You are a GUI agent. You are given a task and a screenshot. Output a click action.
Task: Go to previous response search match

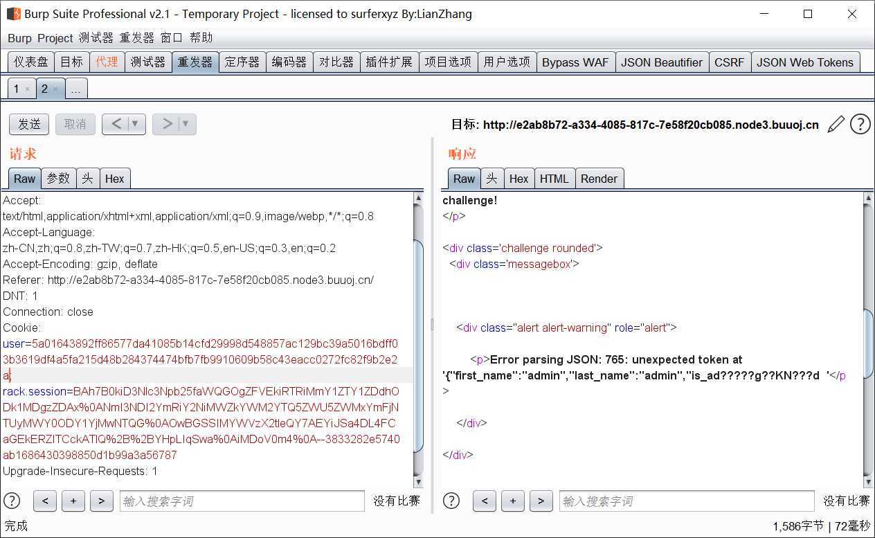coord(485,501)
